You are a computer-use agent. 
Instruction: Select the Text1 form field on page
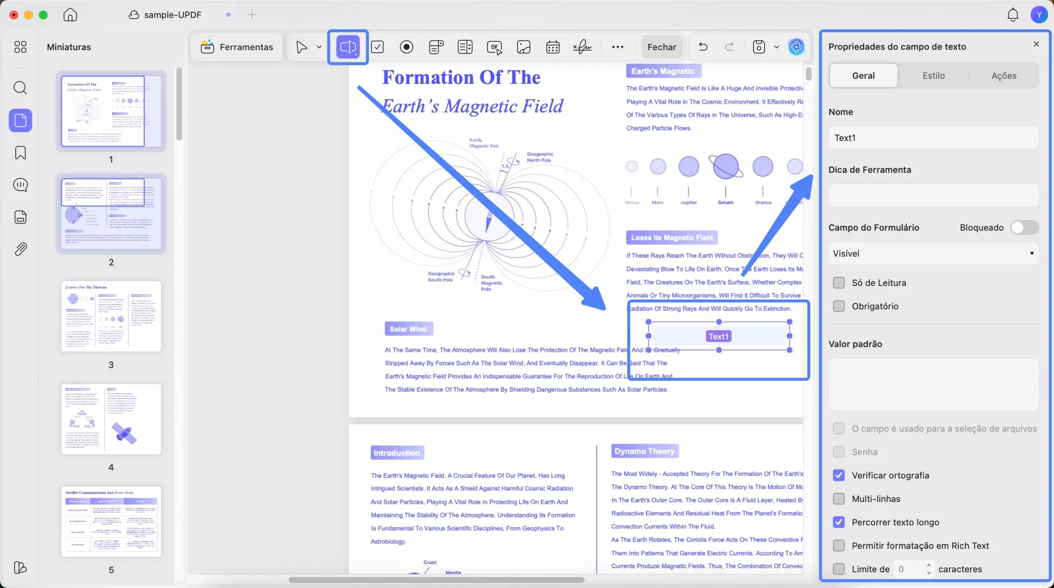click(718, 336)
